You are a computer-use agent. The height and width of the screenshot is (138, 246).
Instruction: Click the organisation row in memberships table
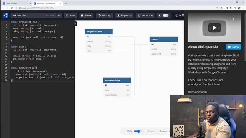coord(117,95)
